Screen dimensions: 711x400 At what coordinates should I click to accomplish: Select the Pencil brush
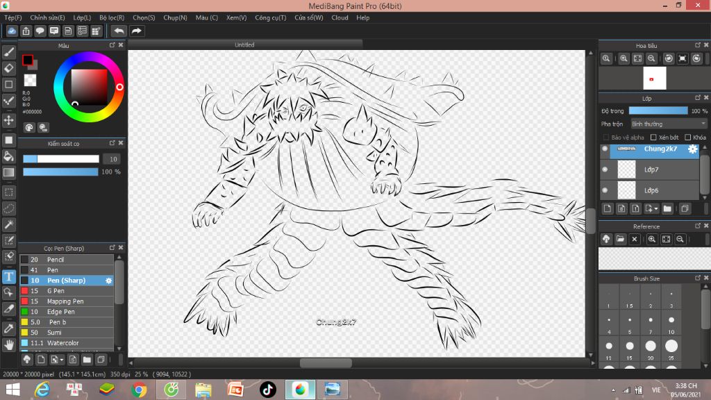66,260
